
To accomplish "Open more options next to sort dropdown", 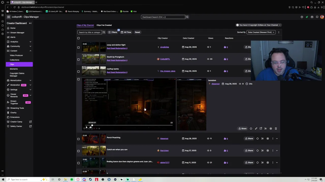I will coord(279,32).
